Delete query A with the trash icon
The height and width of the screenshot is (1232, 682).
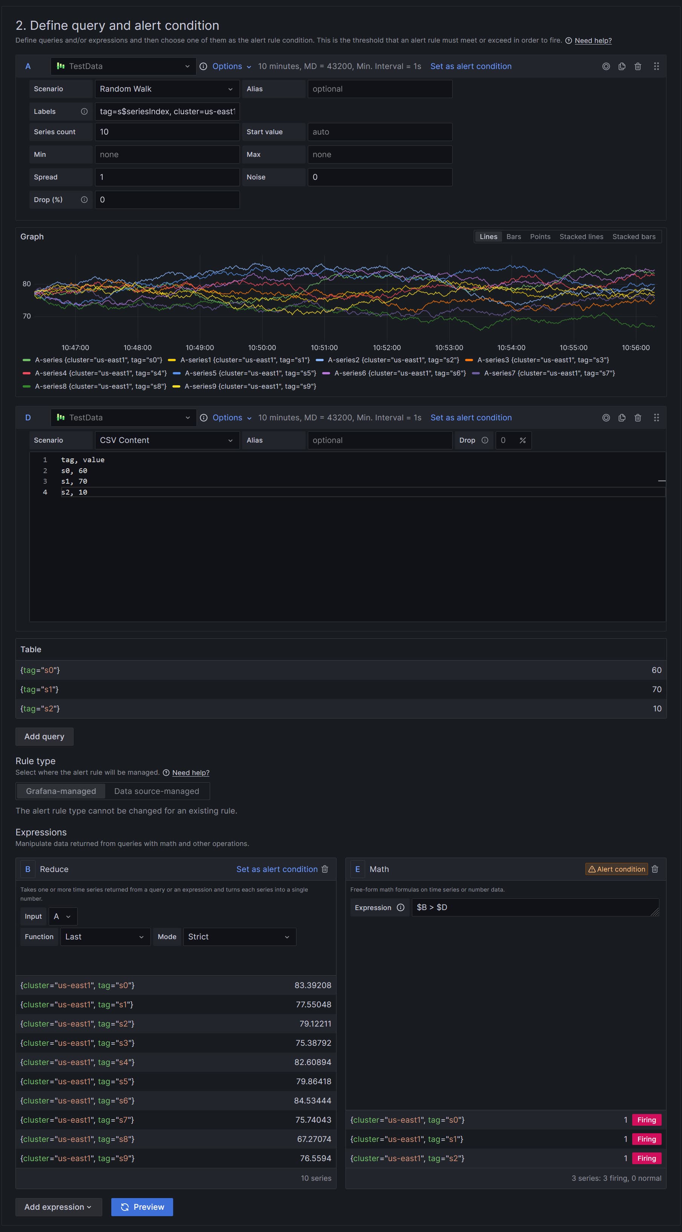point(637,66)
